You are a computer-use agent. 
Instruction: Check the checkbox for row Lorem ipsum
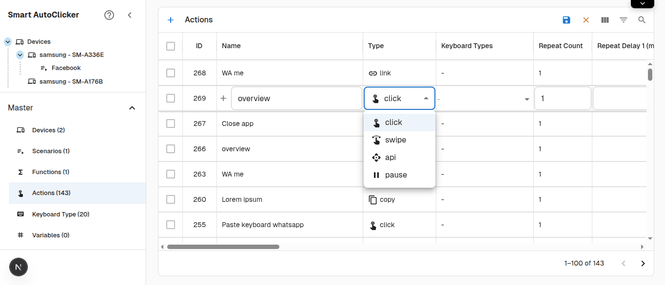click(x=170, y=199)
